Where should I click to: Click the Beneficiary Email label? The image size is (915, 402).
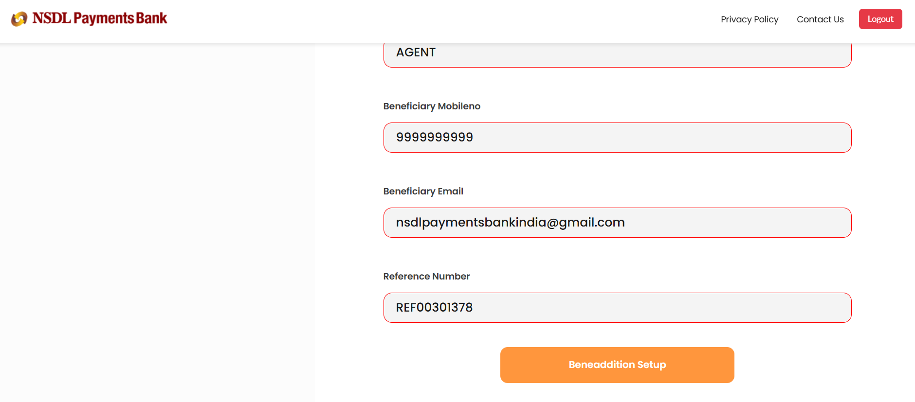point(423,192)
